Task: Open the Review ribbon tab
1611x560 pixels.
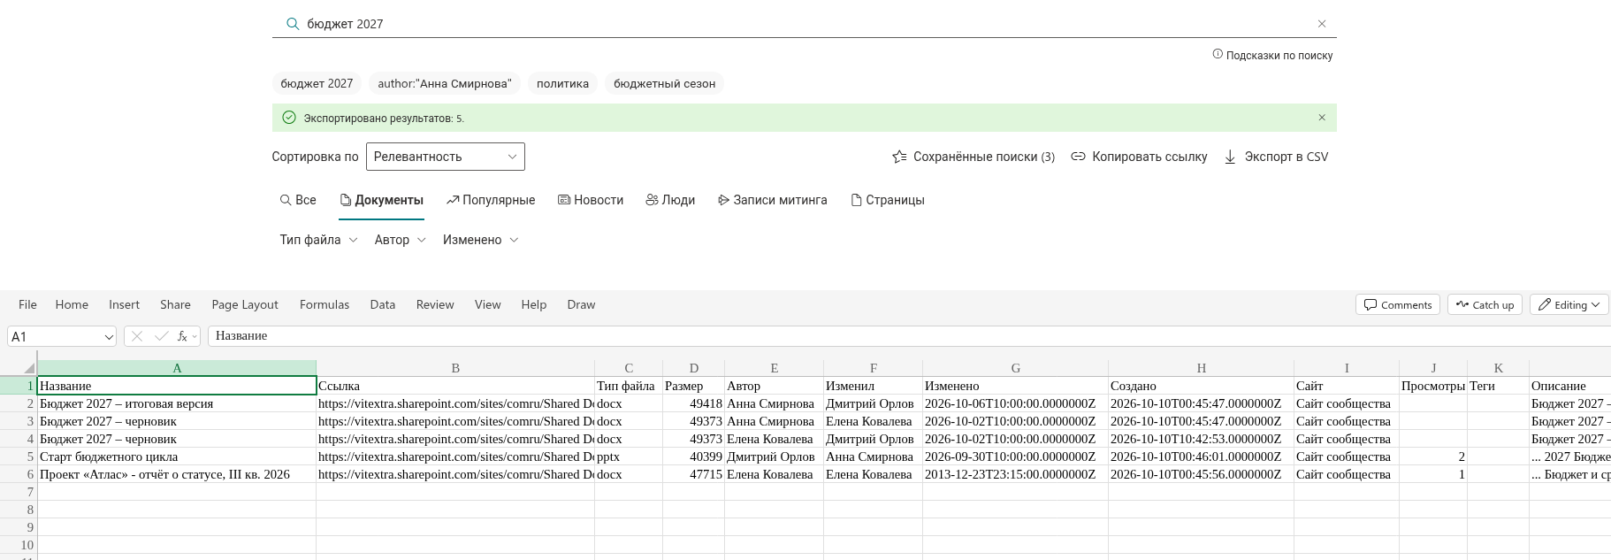Action: click(435, 304)
